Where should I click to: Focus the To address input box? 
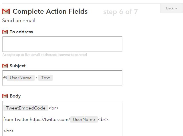tap(62, 44)
